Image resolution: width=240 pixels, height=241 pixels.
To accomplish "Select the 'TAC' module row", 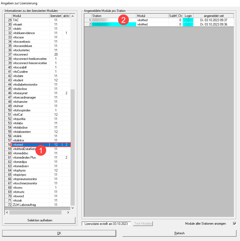I will 38,20.
